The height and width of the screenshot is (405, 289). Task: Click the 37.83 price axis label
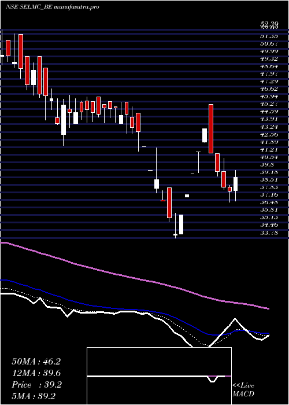tap(268, 187)
